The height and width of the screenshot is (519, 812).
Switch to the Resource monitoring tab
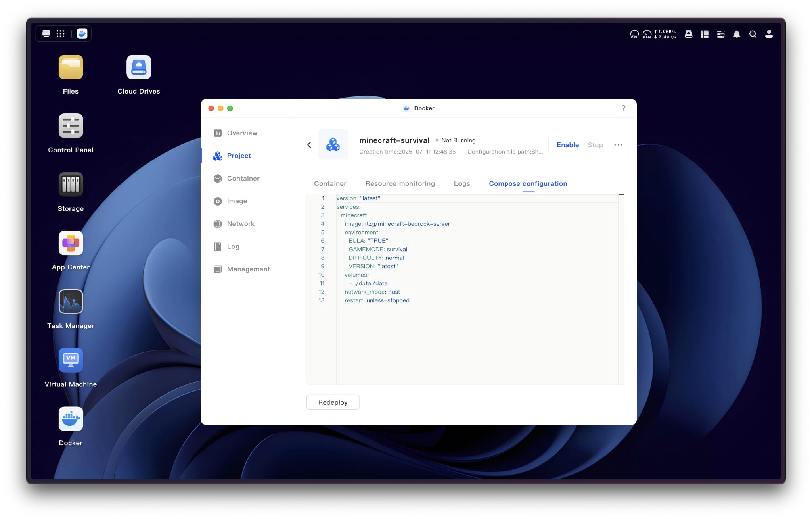(x=400, y=183)
